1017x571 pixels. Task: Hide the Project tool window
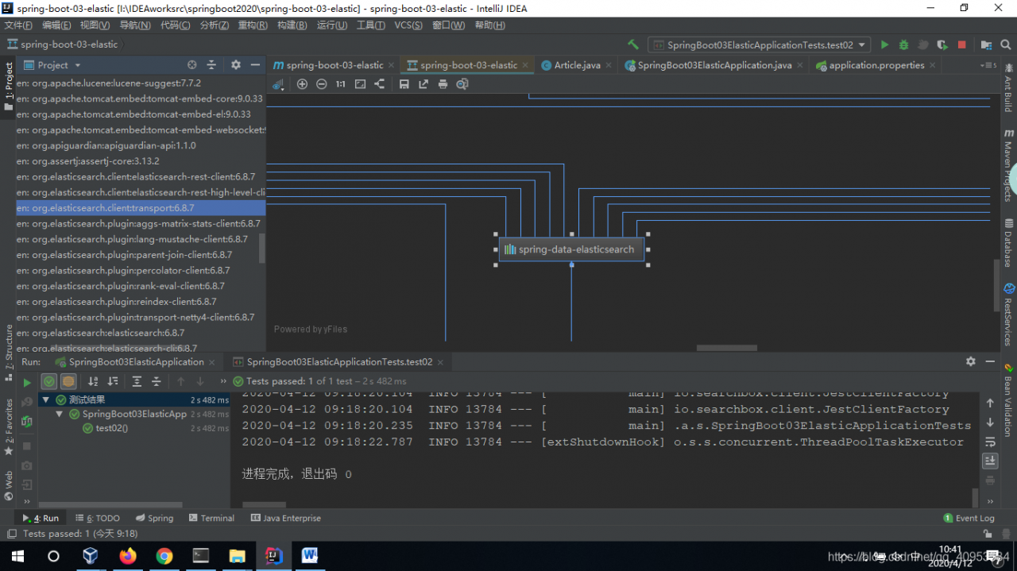(x=255, y=65)
